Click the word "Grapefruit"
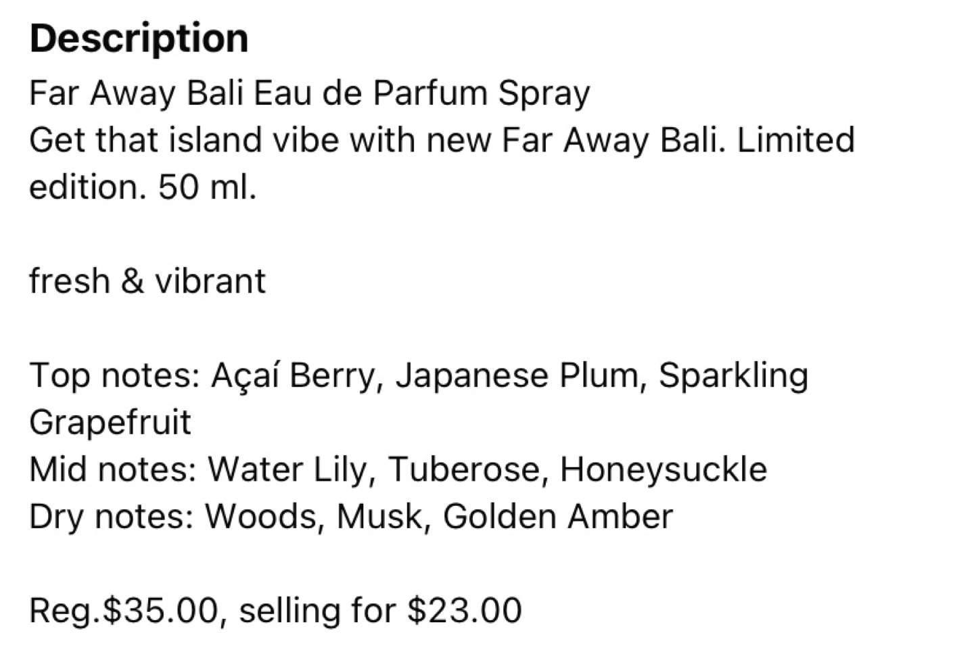974x660 pixels. click(x=110, y=423)
